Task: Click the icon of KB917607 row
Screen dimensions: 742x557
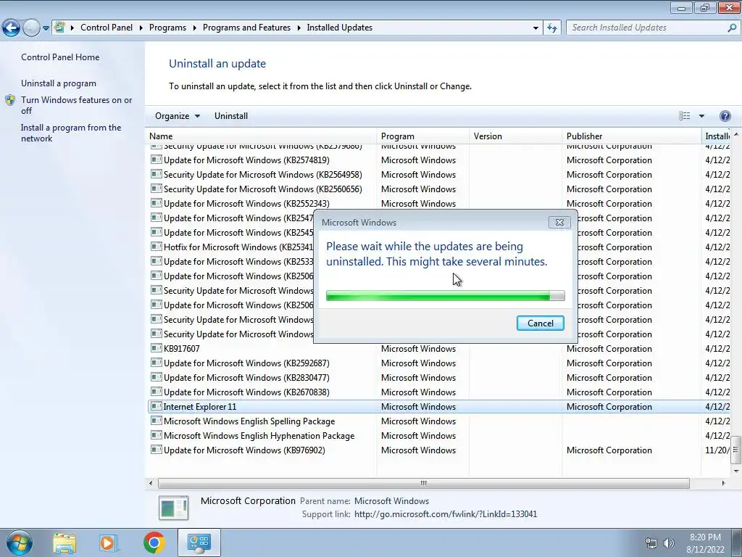Action: 157,348
